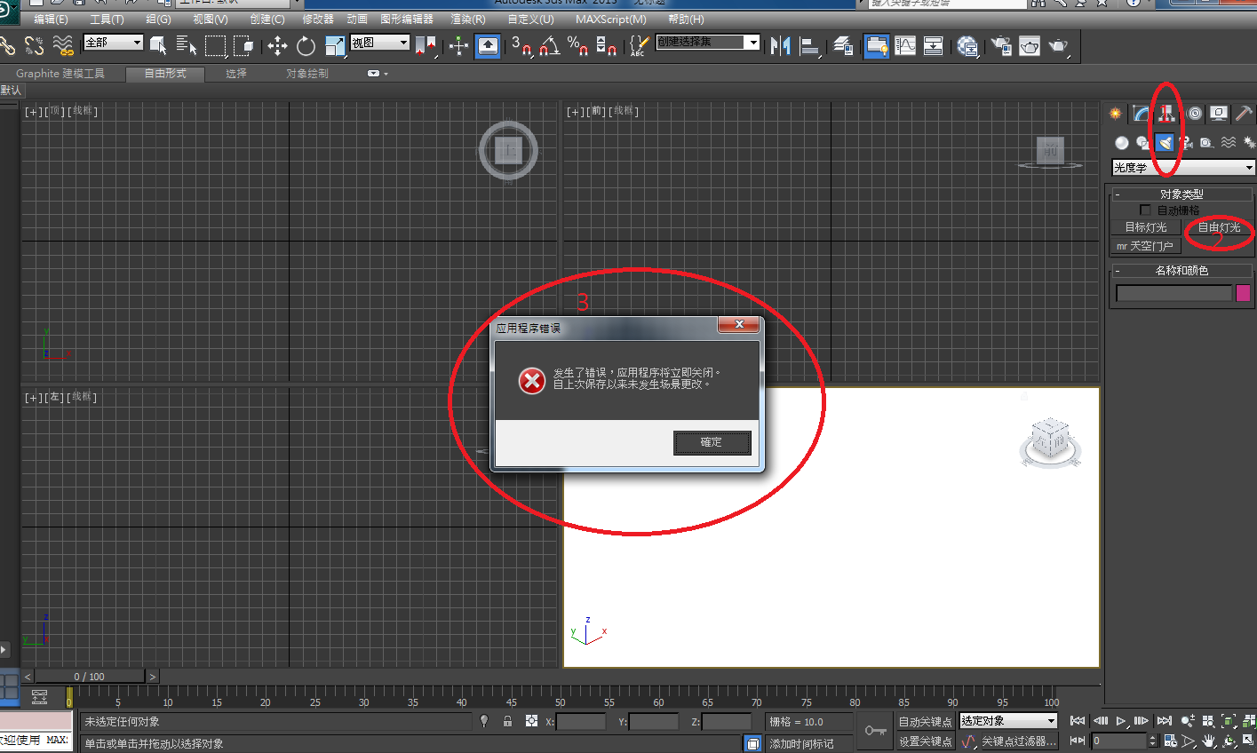Click the Geometry sphere category icon

(1122, 143)
